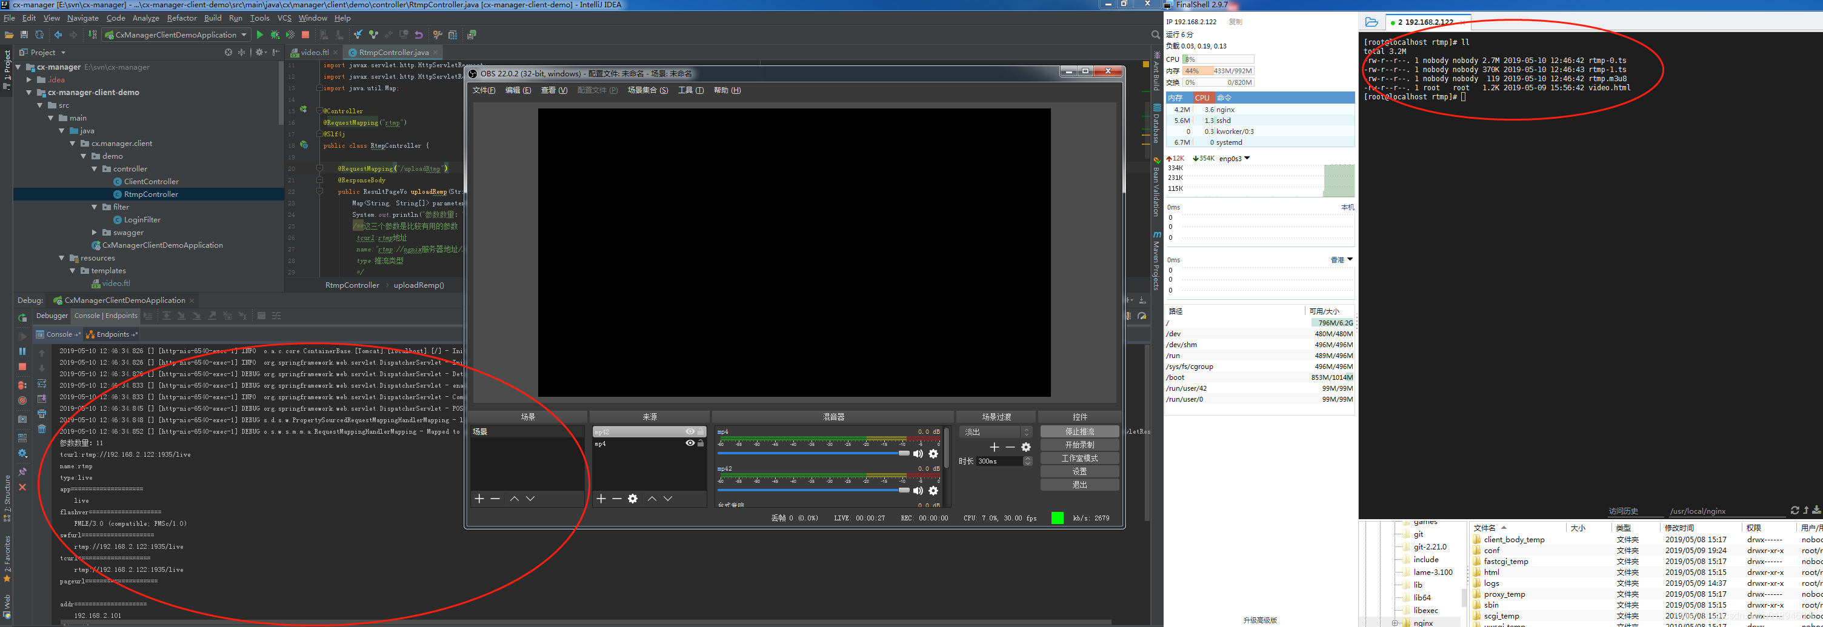Toggle visibility of the mp42 source
The image size is (1823, 627).
pos(690,432)
